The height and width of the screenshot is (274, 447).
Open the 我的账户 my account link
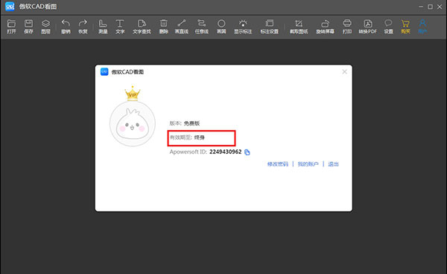pos(308,164)
